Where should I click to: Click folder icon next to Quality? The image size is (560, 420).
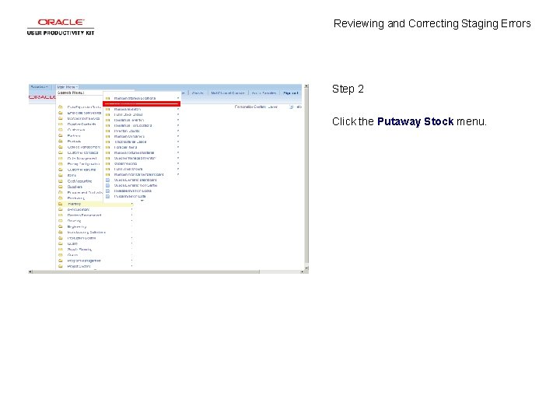coord(61,243)
